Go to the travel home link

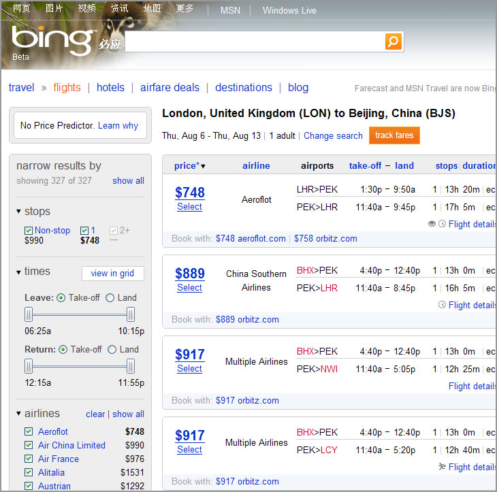21,87
